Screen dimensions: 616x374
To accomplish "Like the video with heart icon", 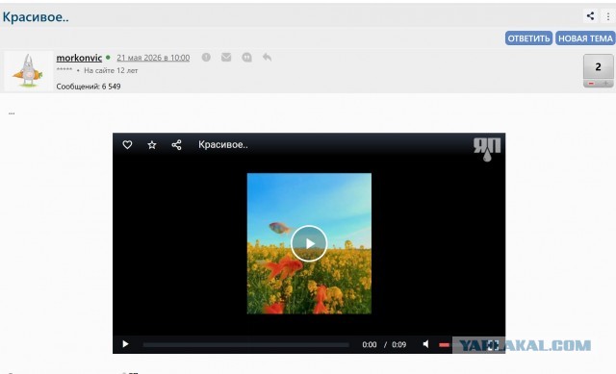I will pyautogui.click(x=127, y=145).
